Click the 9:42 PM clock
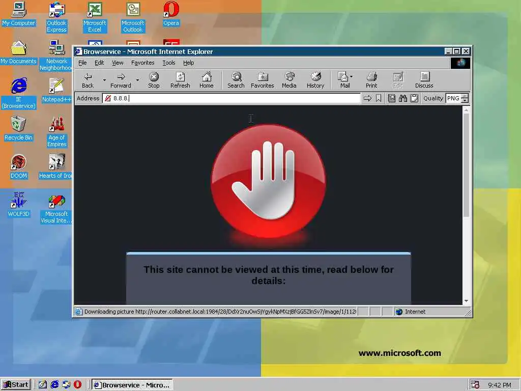Viewport: 521px width, 391px height. coord(500,385)
